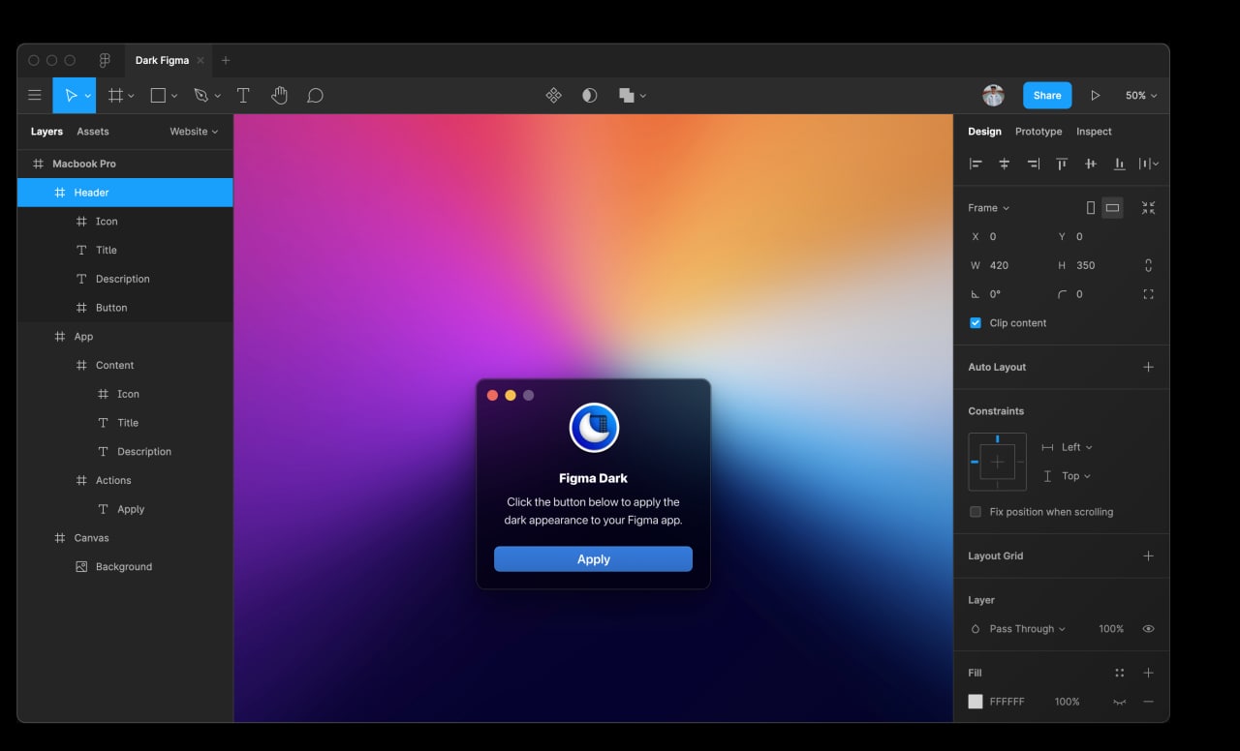
Task: Set landscape frame orientation
Action: pos(1112,207)
